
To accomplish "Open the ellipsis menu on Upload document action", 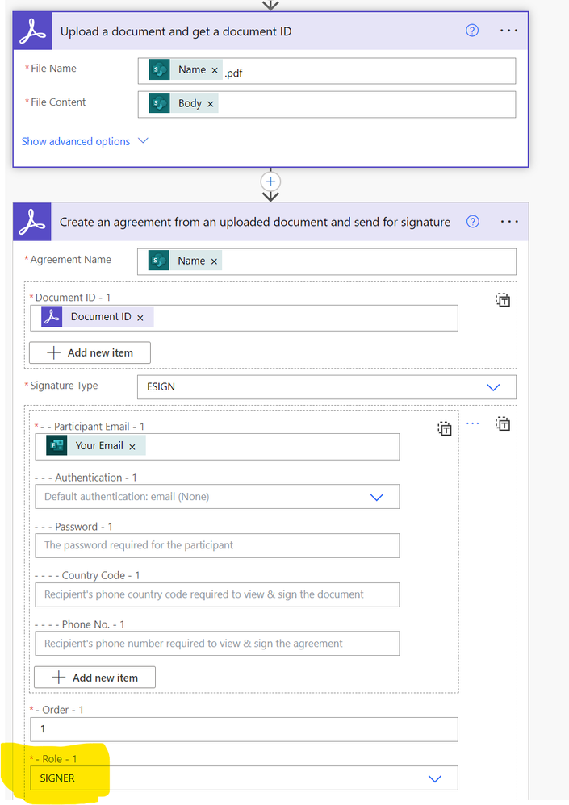I will pyautogui.click(x=508, y=30).
